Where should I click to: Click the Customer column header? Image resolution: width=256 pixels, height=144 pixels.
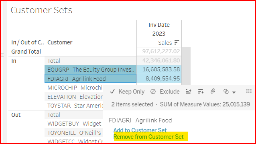coord(60,42)
